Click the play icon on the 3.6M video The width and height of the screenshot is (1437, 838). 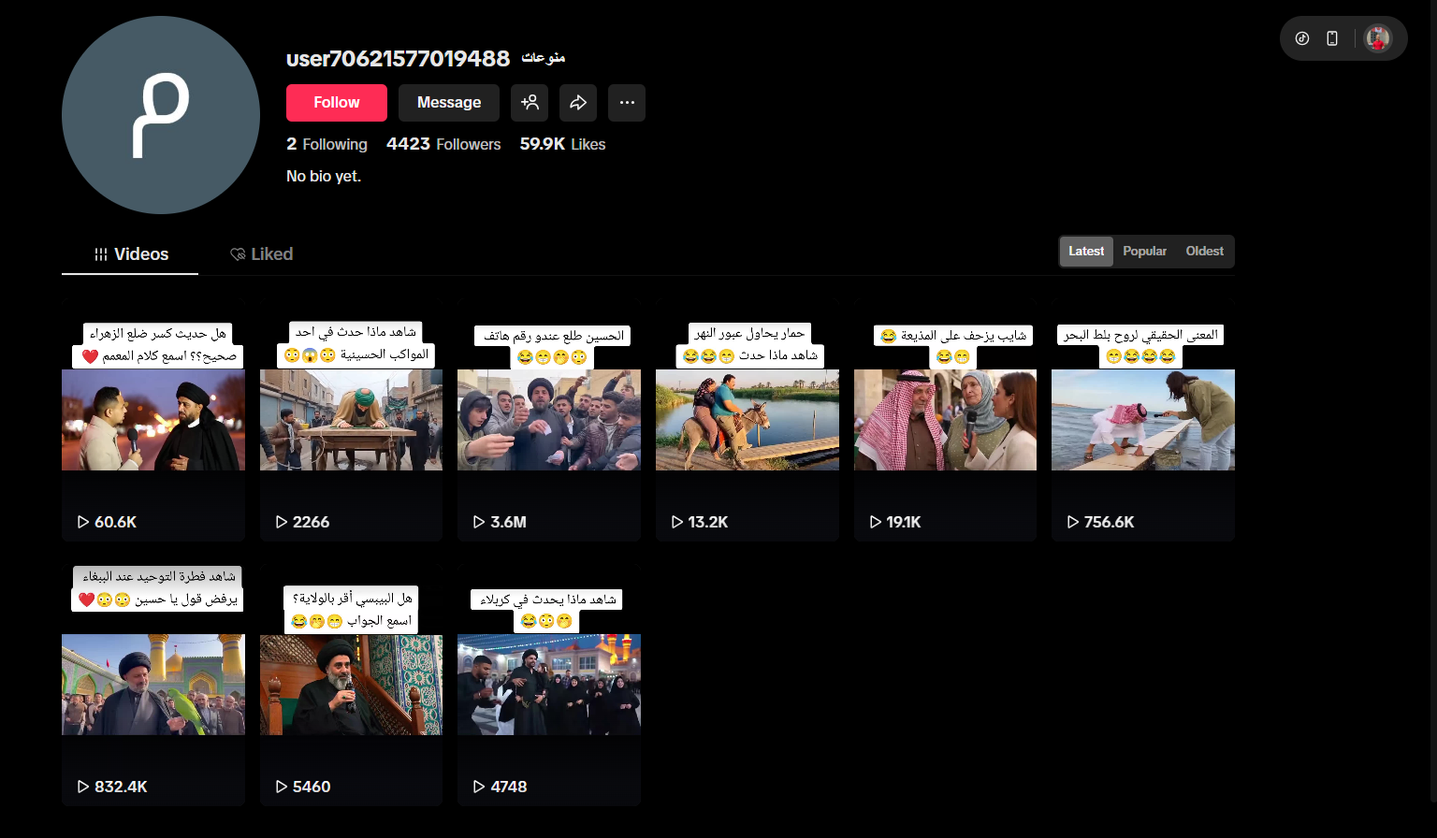[x=479, y=522]
